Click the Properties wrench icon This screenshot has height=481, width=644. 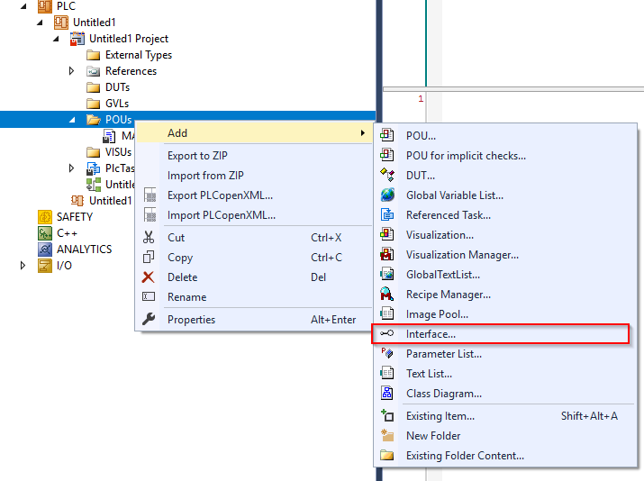coord(149,319)
